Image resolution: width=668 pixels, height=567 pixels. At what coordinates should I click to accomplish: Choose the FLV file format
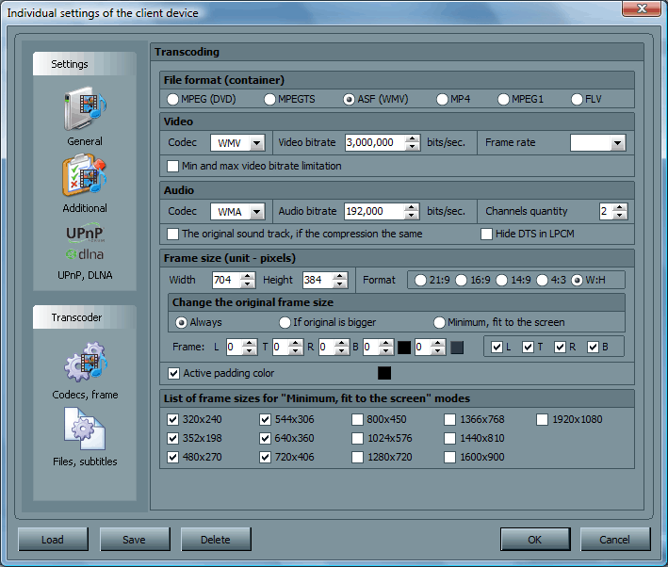577,99
